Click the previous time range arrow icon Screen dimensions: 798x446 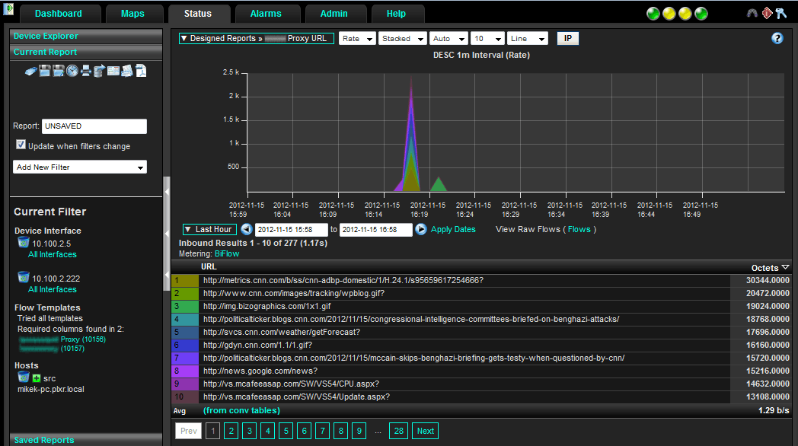247,229
